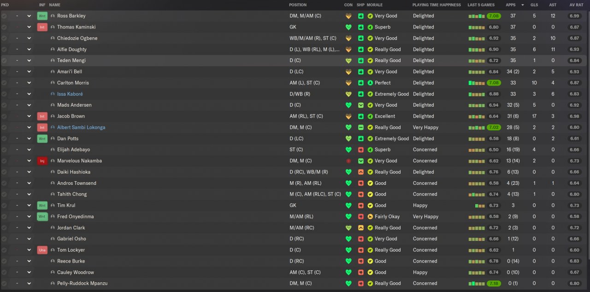Open selection dropdown chevron for Elijah Adebayo
The image size is (590, 292).
[x=29, y=150]
